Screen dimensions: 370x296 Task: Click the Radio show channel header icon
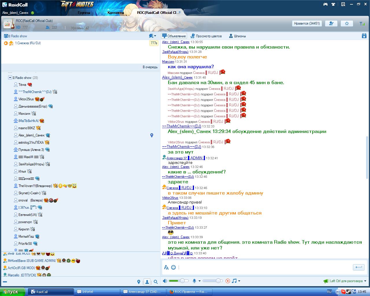(x=6, y=36)
